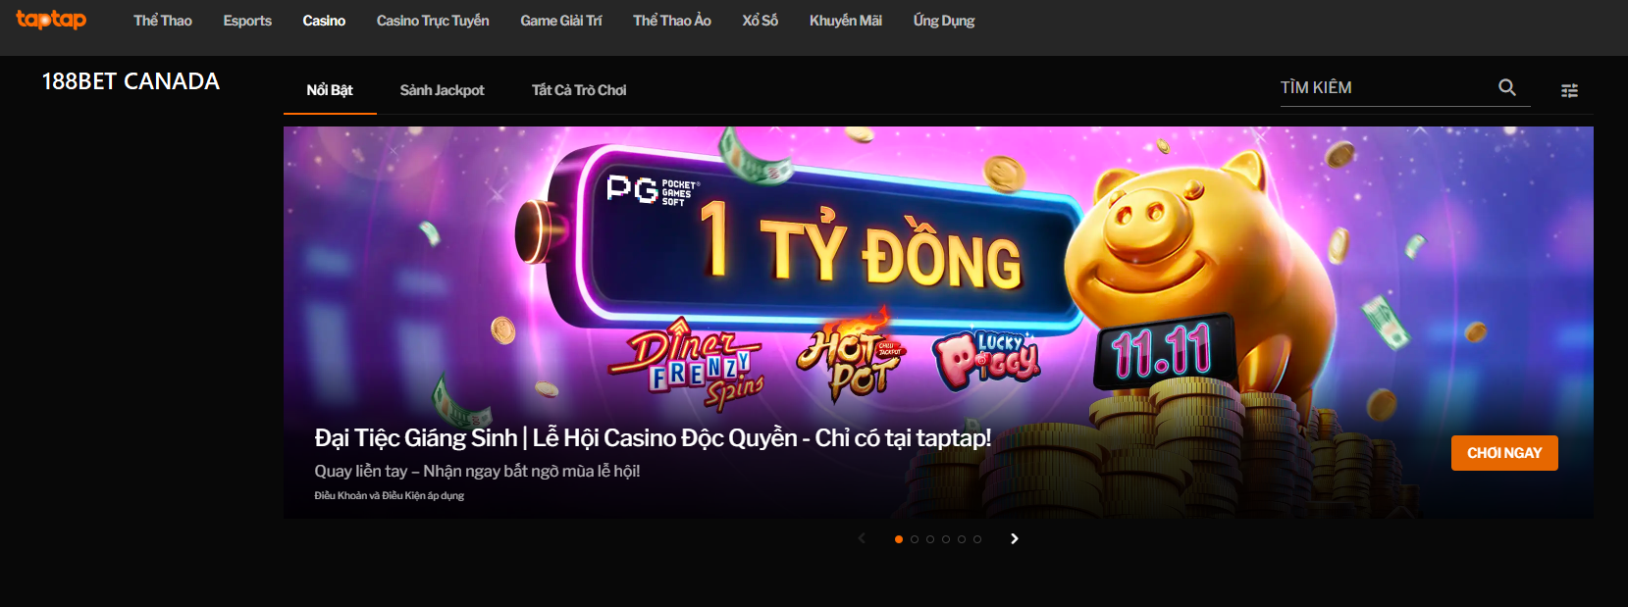
Task: Switch to Tất Cả Trò Chơi tab
Action: [579, 90]
